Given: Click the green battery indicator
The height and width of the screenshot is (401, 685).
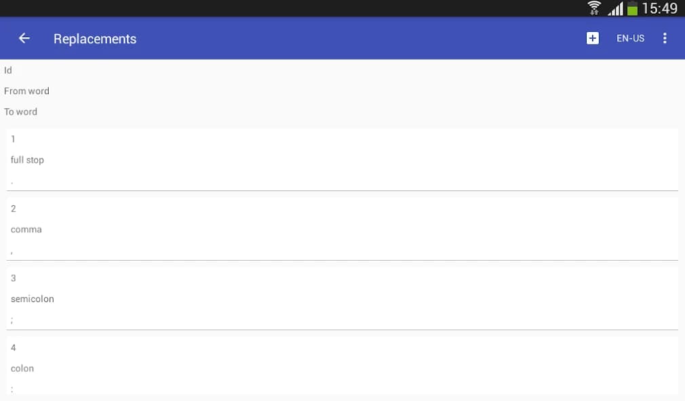Looking at the screenshot, I should [x=632, y=8].
